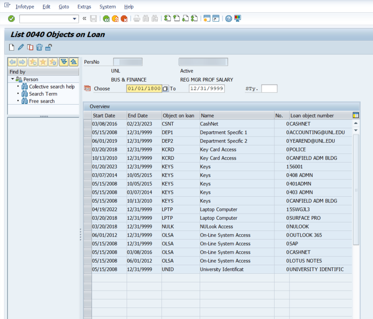
Task: Click the green Back icon
Action: click(x=106, y=19)
